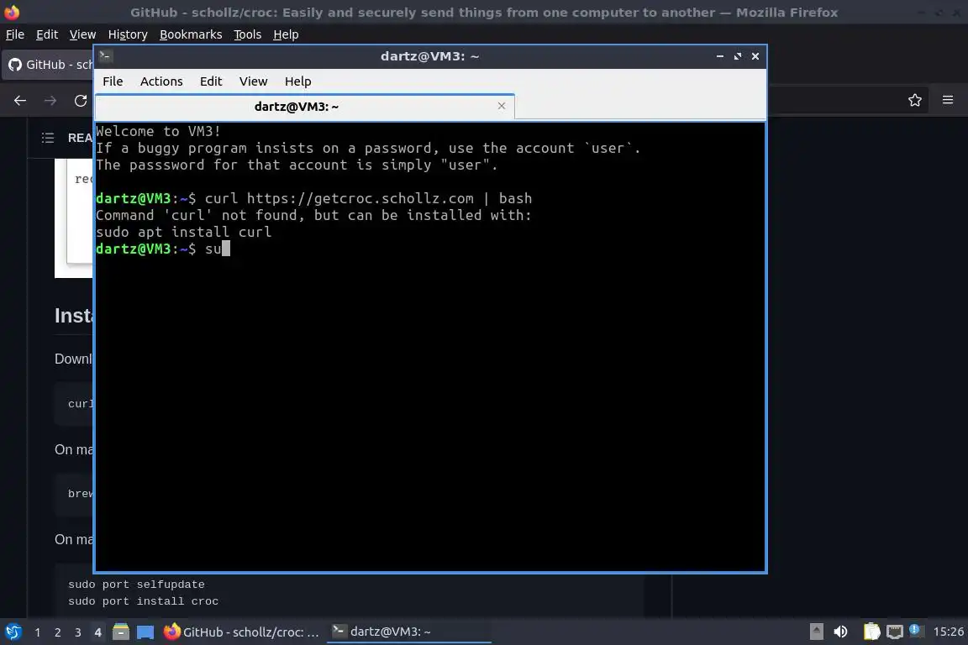Open the update notification tray icon
The width and height of the screenshot is (968, 645).
click(915, 630)
